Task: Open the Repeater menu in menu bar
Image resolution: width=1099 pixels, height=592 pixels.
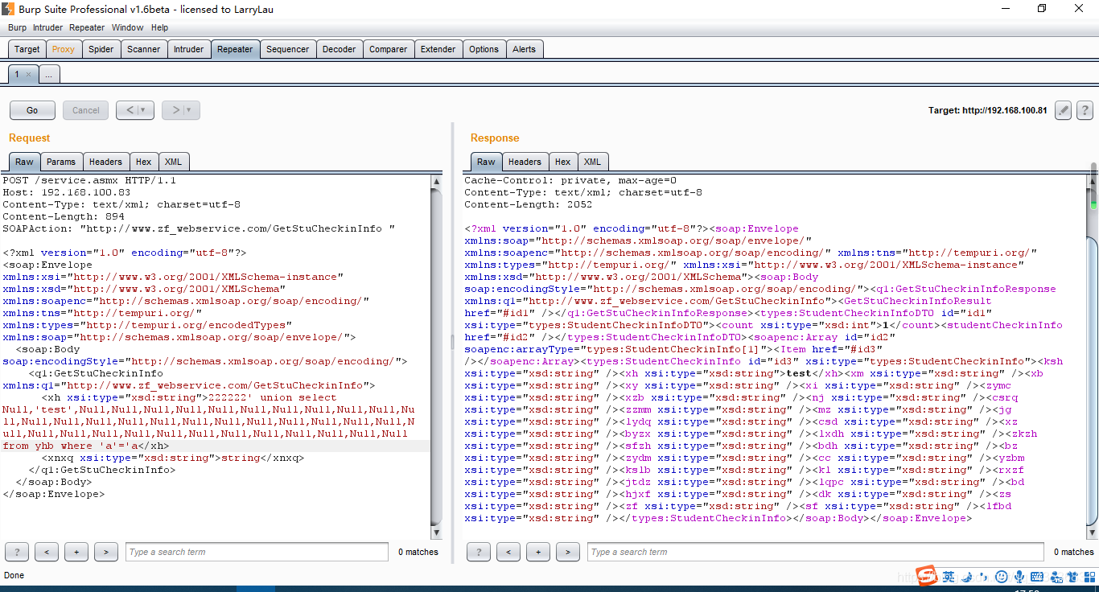Action: tap(87, 27)
